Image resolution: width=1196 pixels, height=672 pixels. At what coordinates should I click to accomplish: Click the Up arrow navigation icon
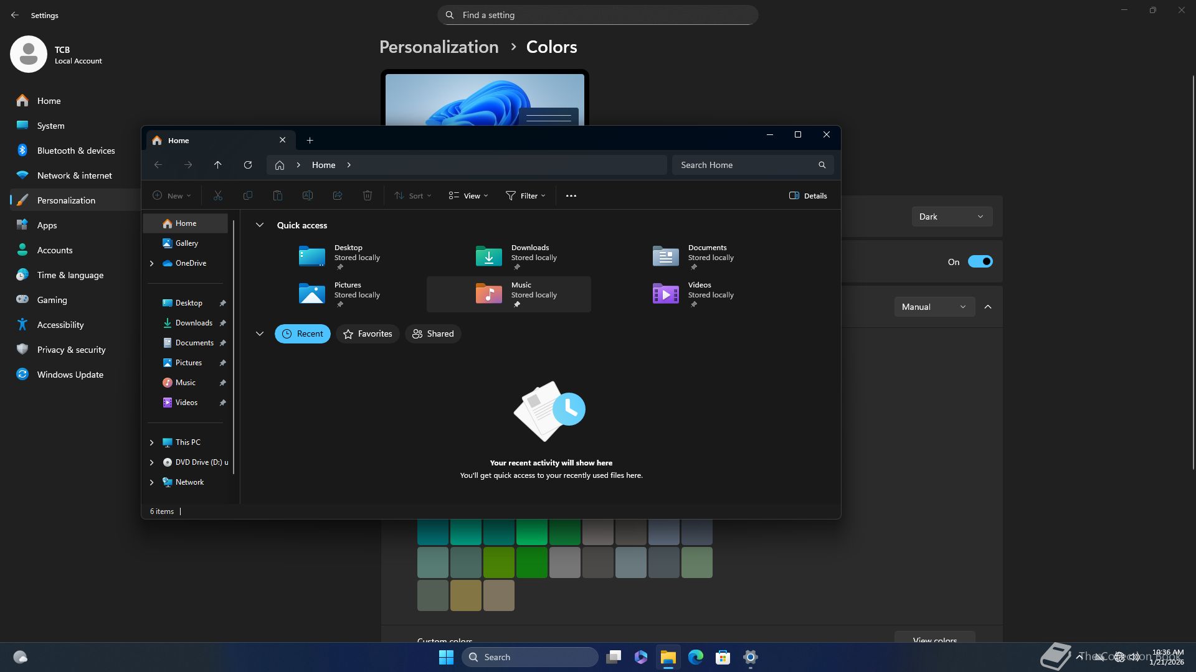[x=217, y=165]
